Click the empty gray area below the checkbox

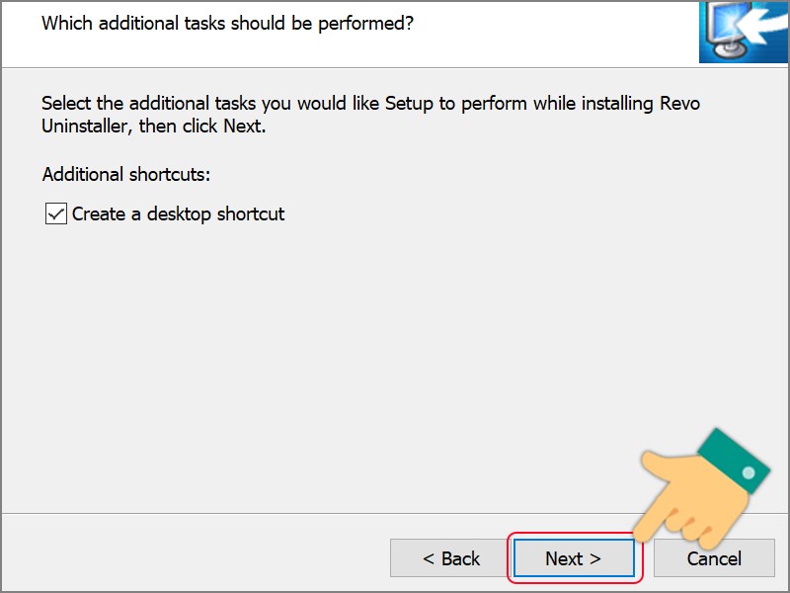pos(323,363)
